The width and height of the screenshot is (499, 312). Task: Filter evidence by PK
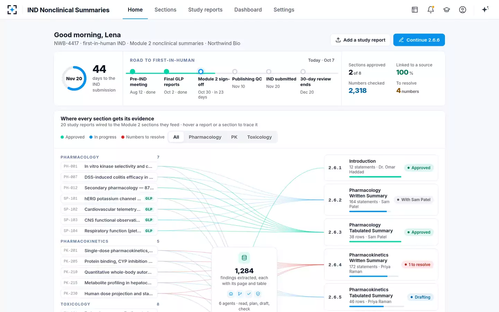[x=234, y=137]
